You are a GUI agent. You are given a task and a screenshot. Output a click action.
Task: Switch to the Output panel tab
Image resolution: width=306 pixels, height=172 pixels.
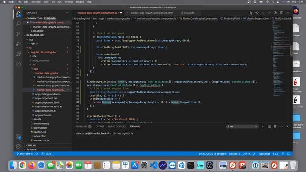[x=100, y=126]
